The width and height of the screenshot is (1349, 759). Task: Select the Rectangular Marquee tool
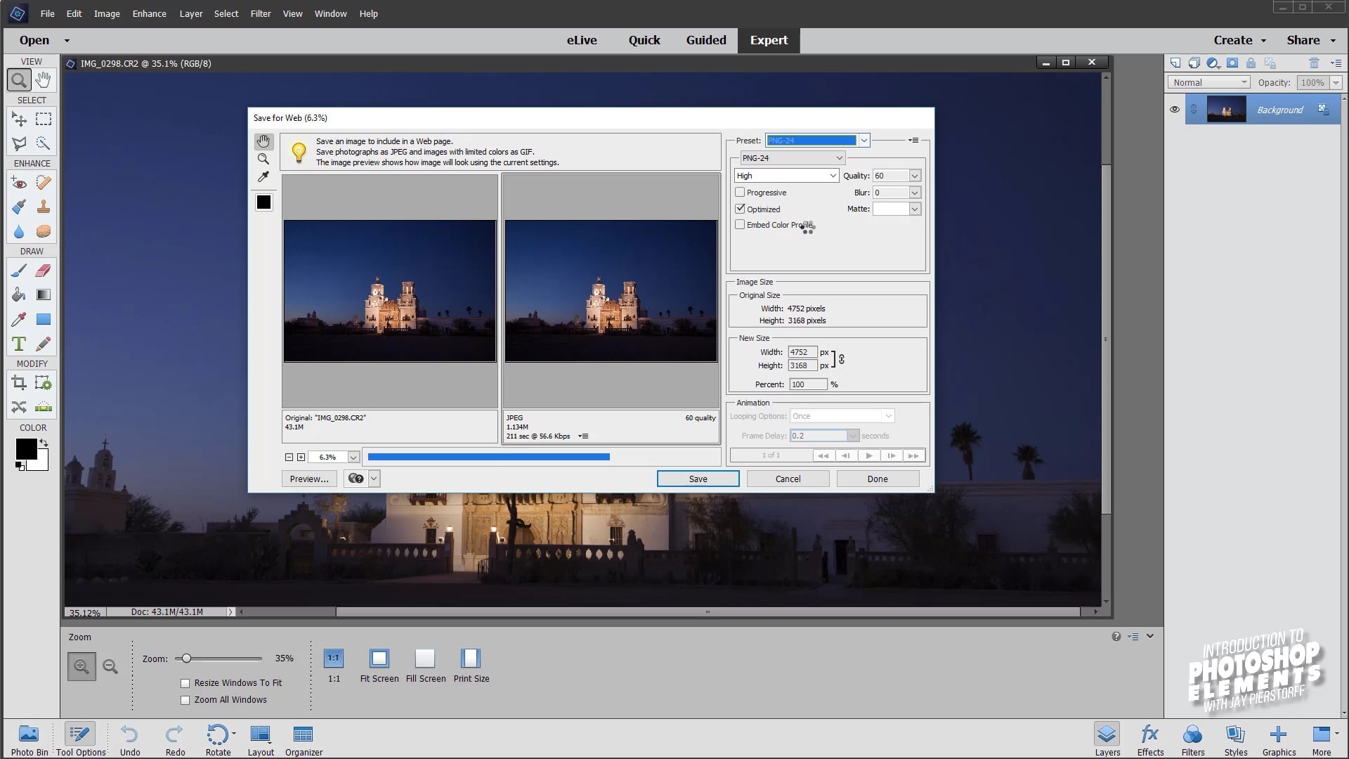pyautogui.click(x=43, y=119)
